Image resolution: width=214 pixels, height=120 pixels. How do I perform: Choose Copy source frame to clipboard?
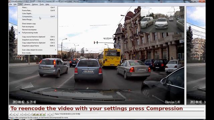pyautogui.click(x=37, y=37)
